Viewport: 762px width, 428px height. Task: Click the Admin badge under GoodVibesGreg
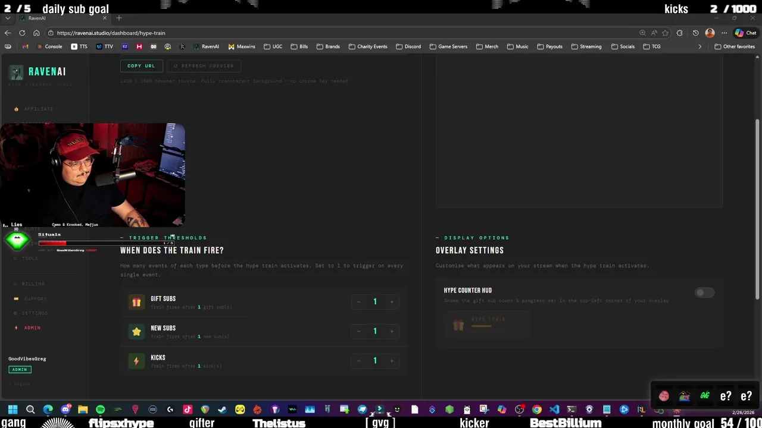[x=20, y=370]
